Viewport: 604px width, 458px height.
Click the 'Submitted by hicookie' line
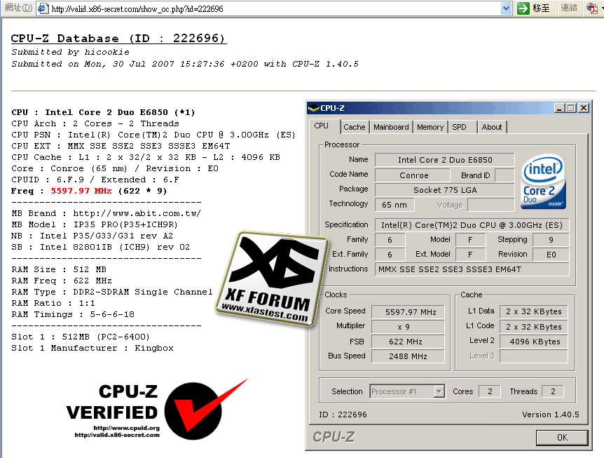point(70,52)
